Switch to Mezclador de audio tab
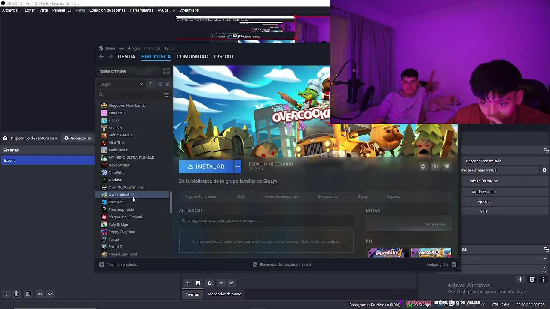Screen dimensions: 550x309 tap(225, 294)
